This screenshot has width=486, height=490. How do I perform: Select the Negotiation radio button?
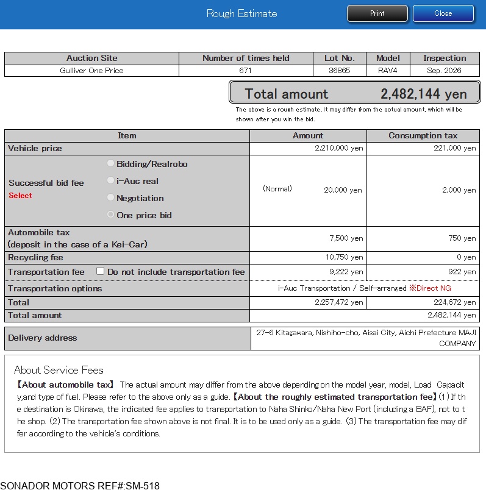point(110,198)
